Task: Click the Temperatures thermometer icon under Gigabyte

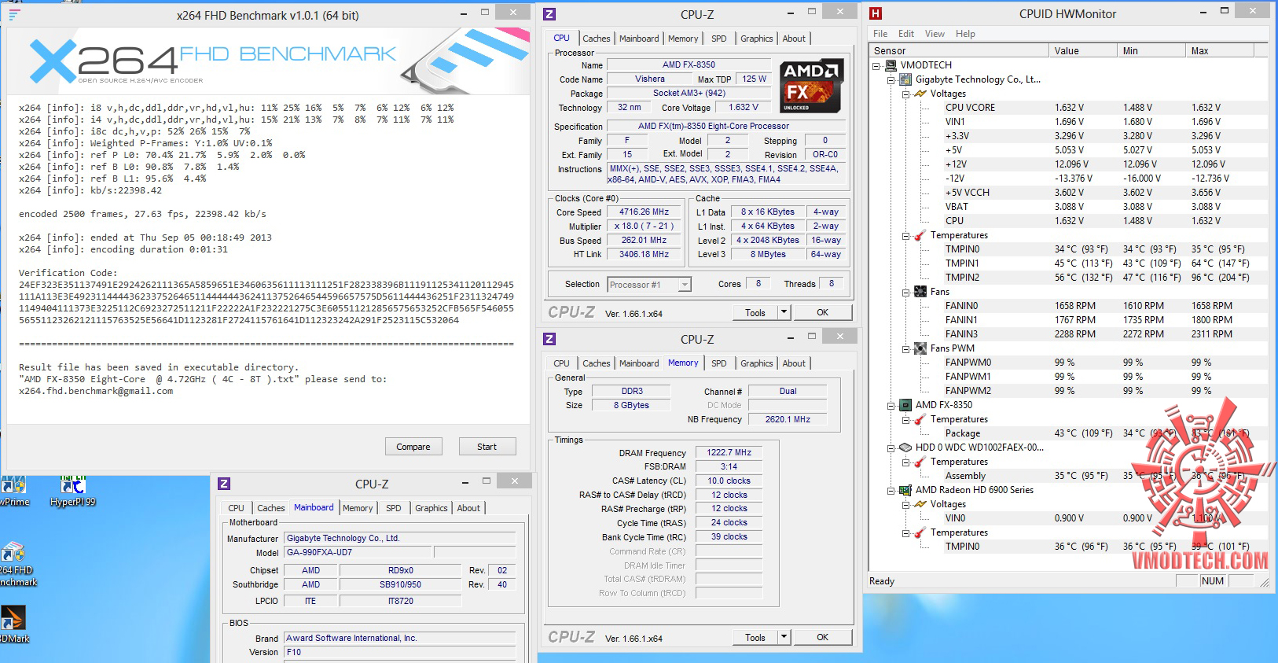Action: pos(920,235)
